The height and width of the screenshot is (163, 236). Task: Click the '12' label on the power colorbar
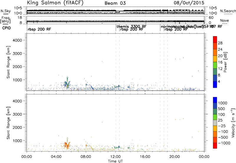(x=220, y=69)
